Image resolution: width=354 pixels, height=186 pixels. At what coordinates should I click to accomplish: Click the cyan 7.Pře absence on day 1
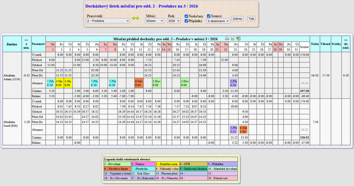tap(51, 83)
